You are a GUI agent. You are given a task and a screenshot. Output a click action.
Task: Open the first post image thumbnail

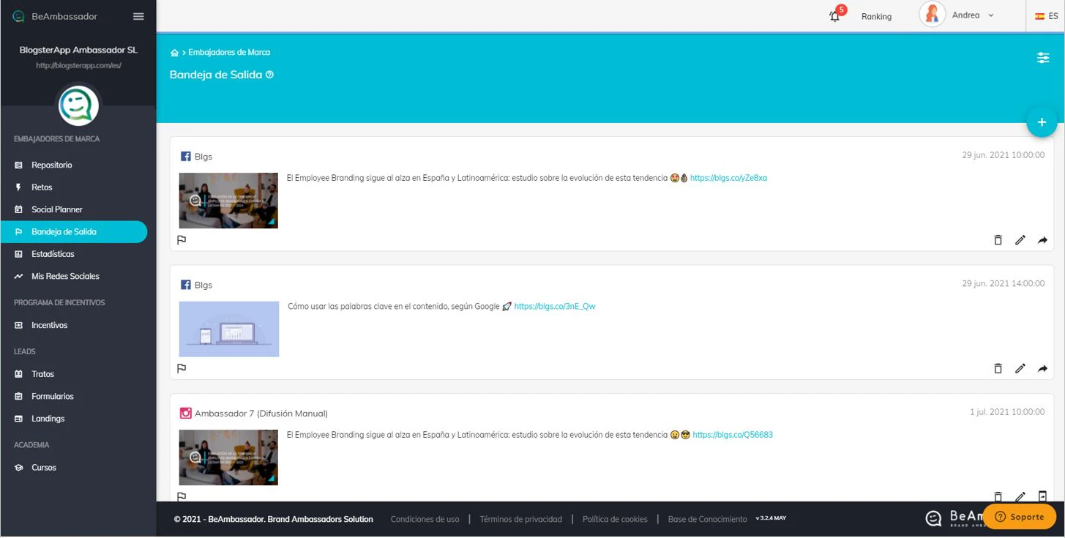tap(228, 200)
